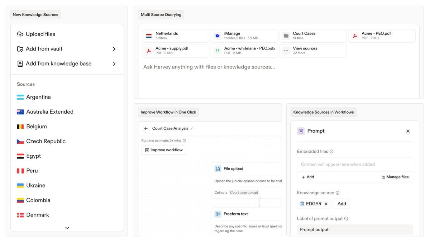Image resolution: width=430 pixels, height=242 pixels.
Task: Close the Prompt panel
Action: coord(408,131)
